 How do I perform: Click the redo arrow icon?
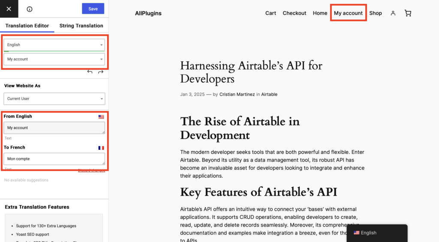(x=101, y=72)
